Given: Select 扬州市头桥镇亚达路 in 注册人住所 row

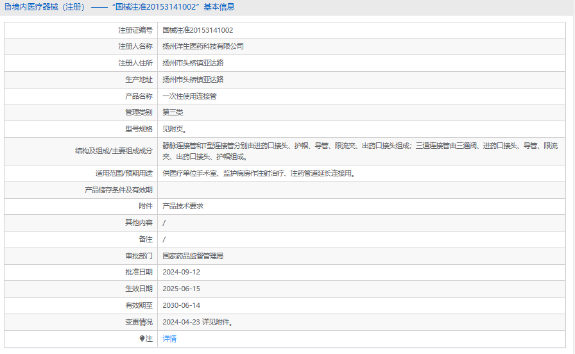Looking at the screenshot, I should [193, 63].
